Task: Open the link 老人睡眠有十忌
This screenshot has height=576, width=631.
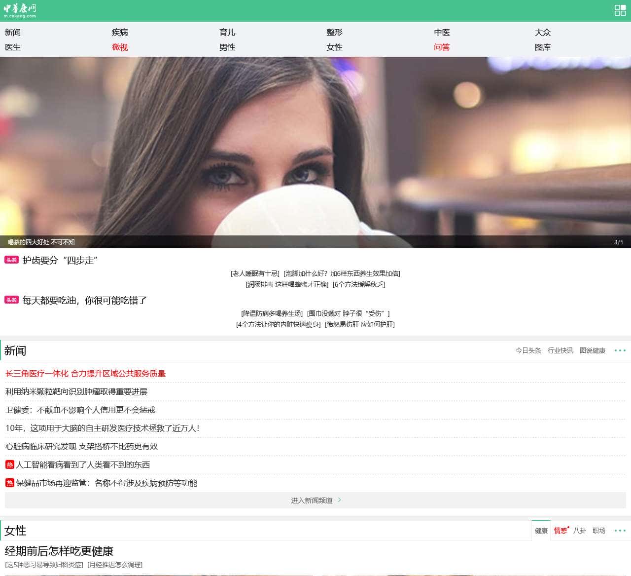Action: point(255,273)
